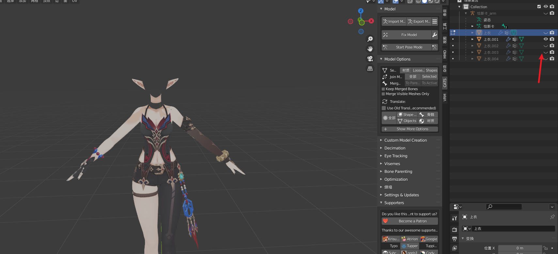Image resolution: width=558 pixels, height=254 pixels.
Task: Click the properties search field
Action: pos(504,207)
